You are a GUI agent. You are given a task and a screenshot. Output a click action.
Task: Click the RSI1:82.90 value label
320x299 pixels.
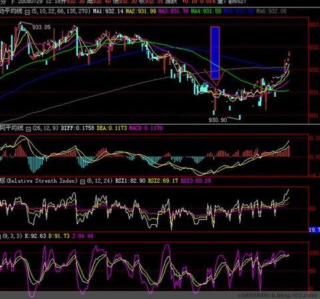[x=131, y=181]
